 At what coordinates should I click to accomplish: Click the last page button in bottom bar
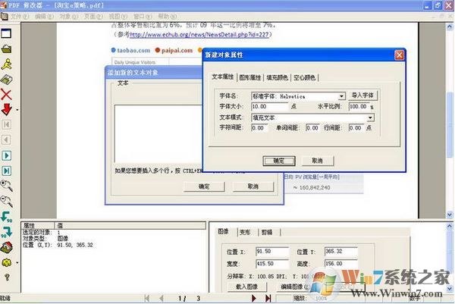[268, 298]
